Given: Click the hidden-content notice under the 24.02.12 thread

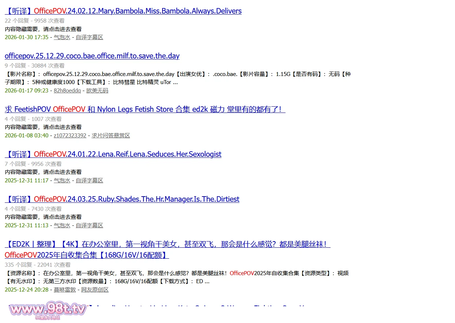Looking at the screenshot, I should coord(43,29).
